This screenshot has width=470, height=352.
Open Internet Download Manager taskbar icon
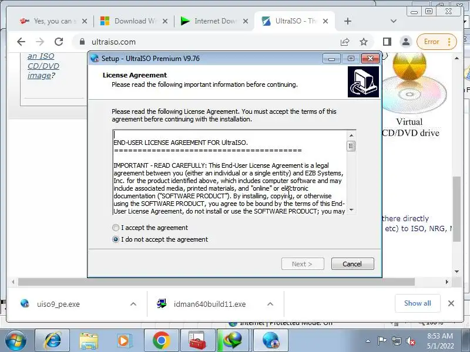click(x=233, y=341)
